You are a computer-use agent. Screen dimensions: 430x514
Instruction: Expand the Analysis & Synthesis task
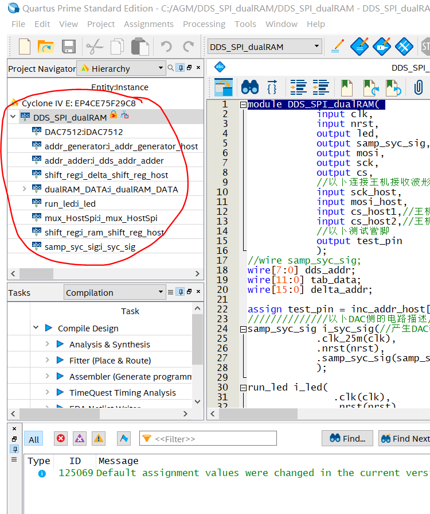coord(48,343)
